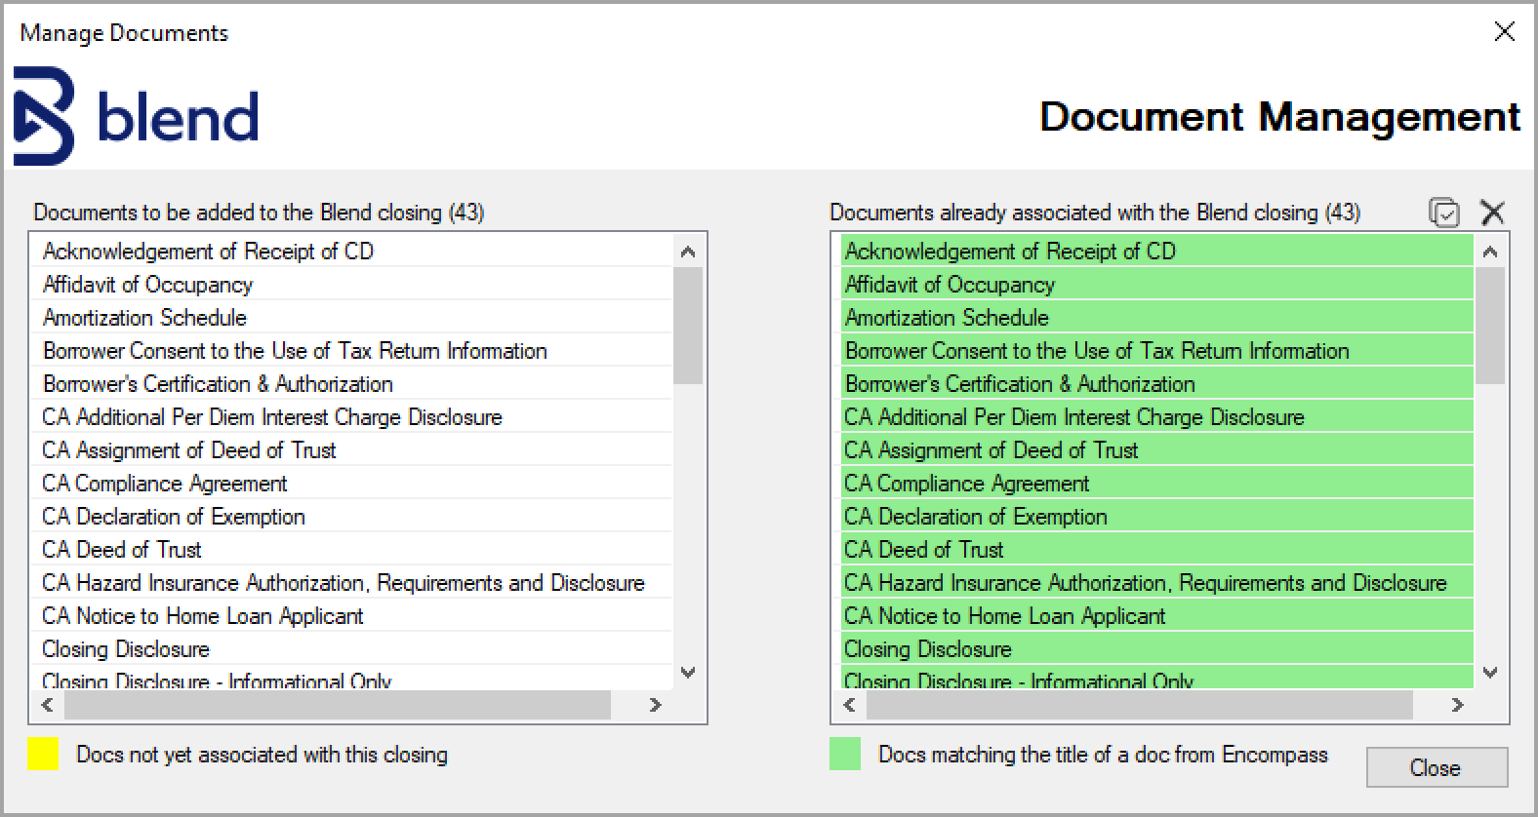1538x817 pixels.
Task: Click left arrow of left list horizontal scrollbar
Action: (47, 704)
